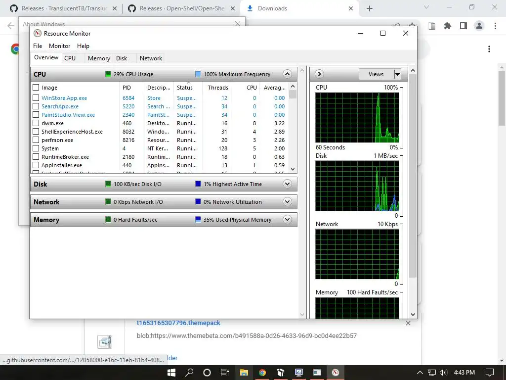Image resolution: width=506 pixels, height=380 pixels.
Task: Check the WinStore.App.exe checkbox
Action: click(x=36, y=98)
